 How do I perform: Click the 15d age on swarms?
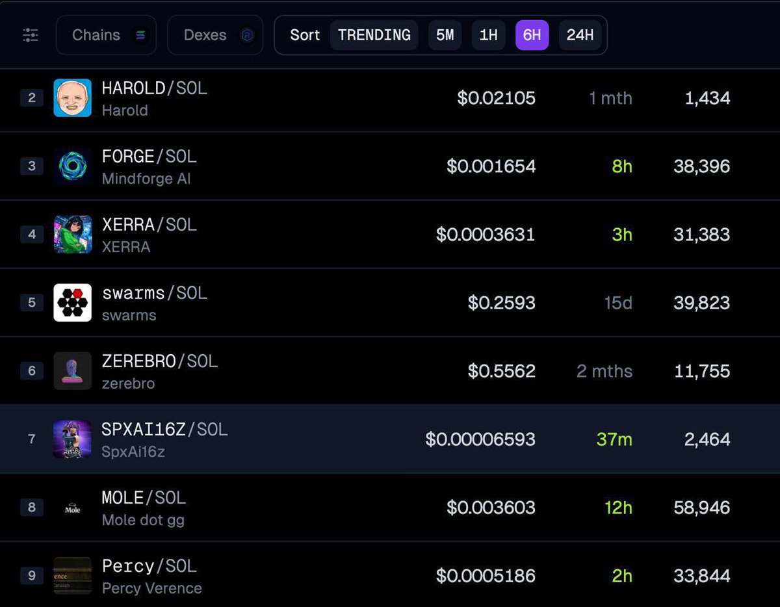click(617, 303)
